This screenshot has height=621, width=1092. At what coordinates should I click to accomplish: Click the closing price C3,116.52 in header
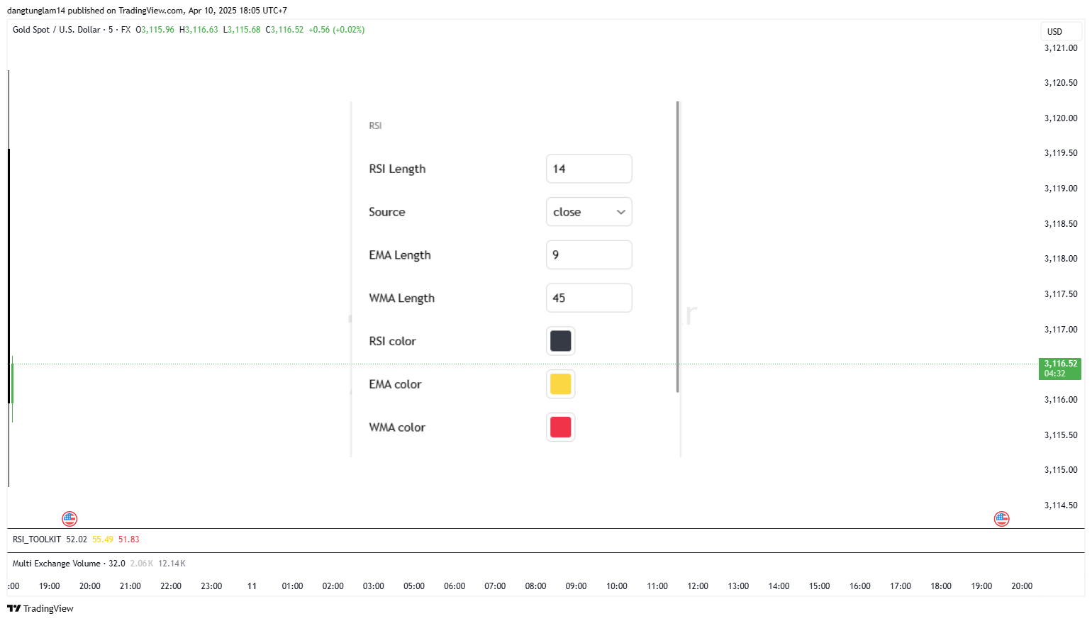pos(284,30)
